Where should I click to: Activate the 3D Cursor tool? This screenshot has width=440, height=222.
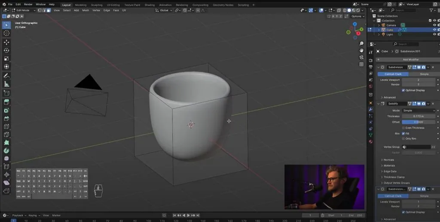pos(6,33)
